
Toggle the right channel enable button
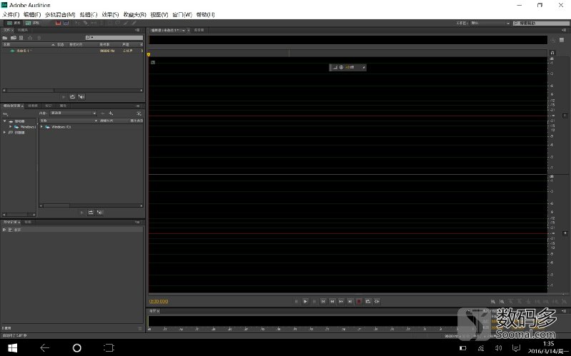565,233
